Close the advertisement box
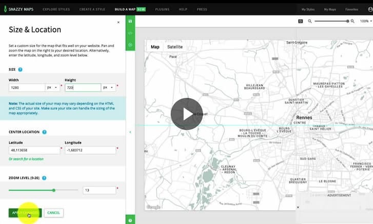373x224 pixels. [298, 208]
